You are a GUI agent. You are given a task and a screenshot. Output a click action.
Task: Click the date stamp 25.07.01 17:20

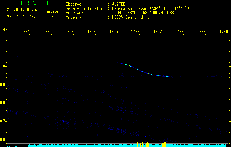pos(22,17)
